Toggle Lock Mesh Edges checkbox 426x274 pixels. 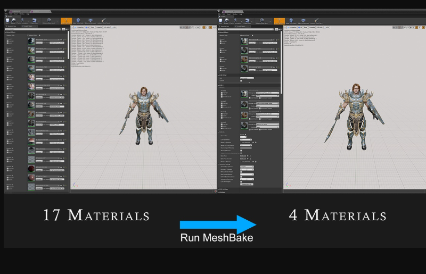point(241,181)
